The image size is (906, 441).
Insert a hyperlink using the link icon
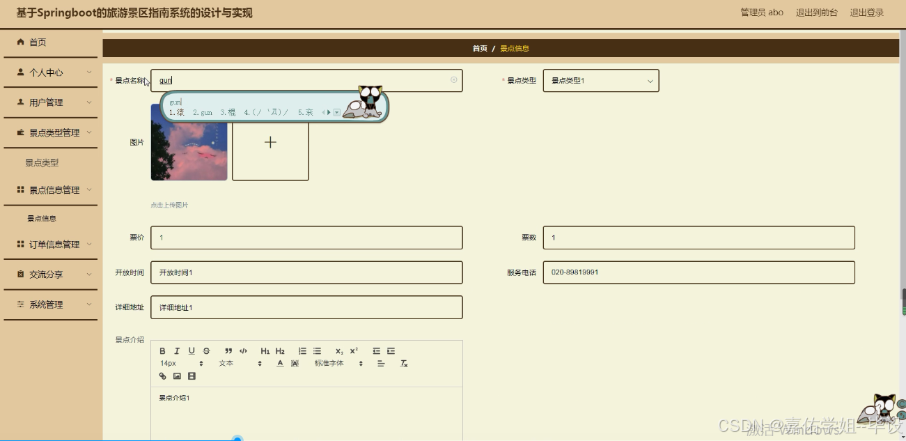163,376
